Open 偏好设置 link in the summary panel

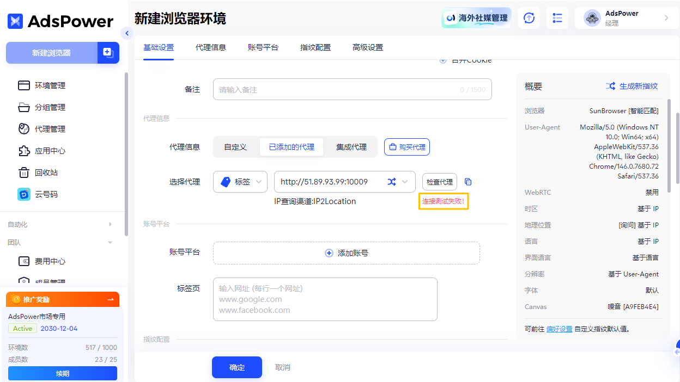(x=559, y=329)
